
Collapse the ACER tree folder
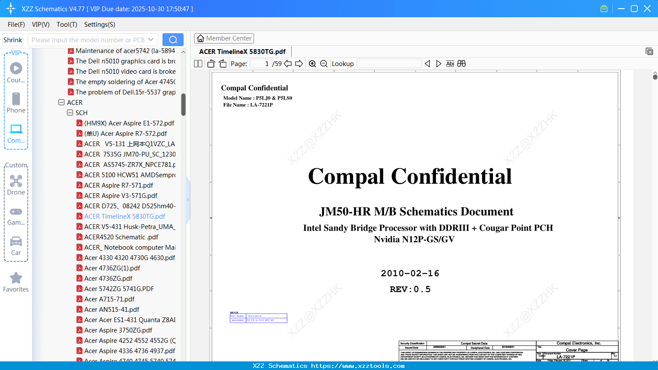pos(61,103)
